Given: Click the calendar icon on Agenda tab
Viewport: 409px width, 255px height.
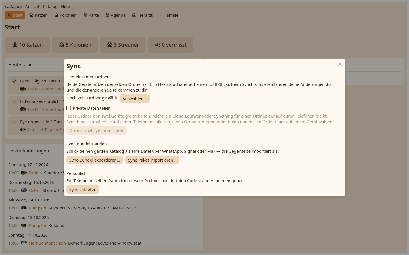Looking at the screenshot, I should [107, 15].
